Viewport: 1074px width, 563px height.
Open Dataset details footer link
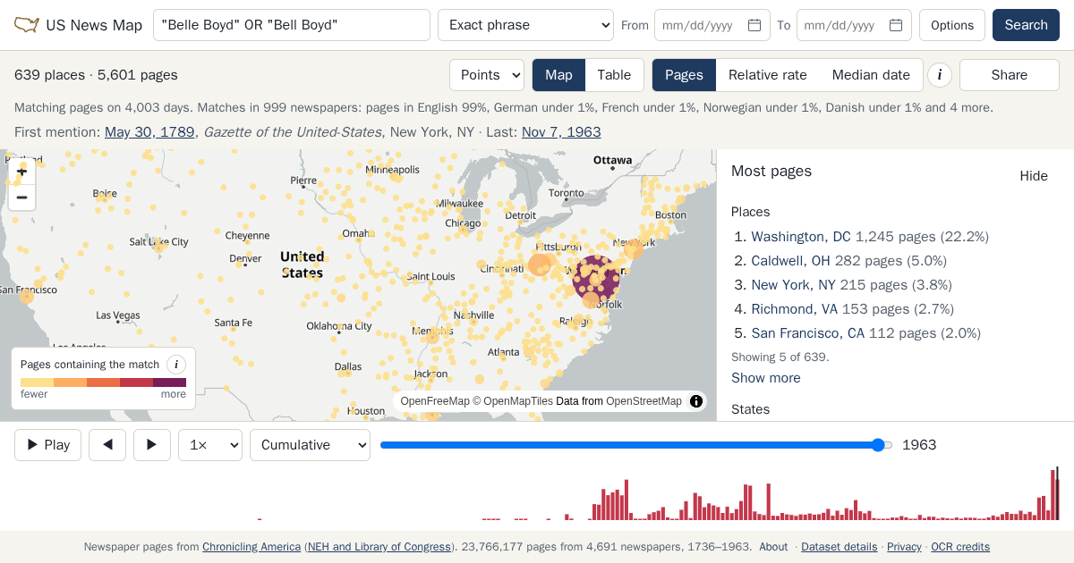(x=840, y=547)
